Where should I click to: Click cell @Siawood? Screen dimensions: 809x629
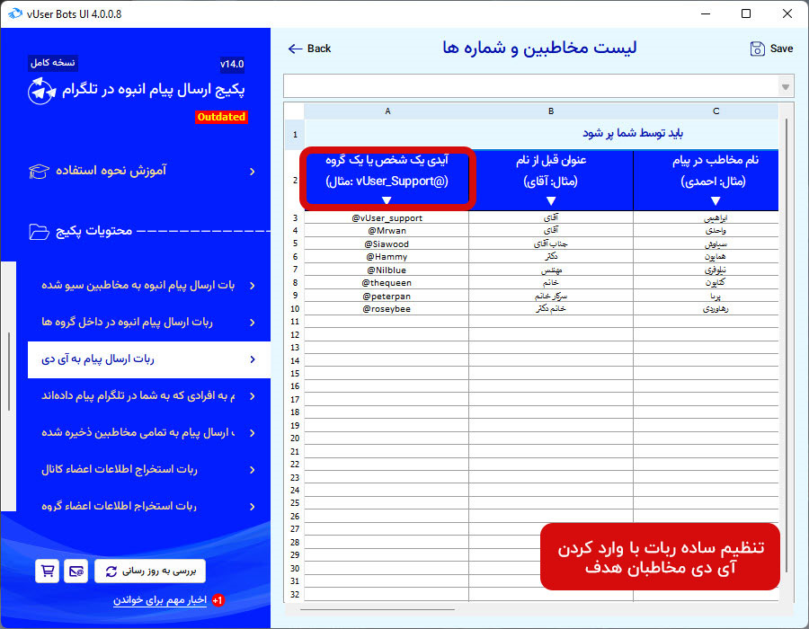pos(387,244)
